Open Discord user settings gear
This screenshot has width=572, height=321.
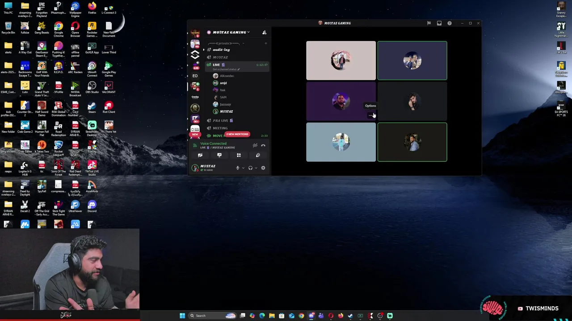pyautogui.click(x=263, y=168)
